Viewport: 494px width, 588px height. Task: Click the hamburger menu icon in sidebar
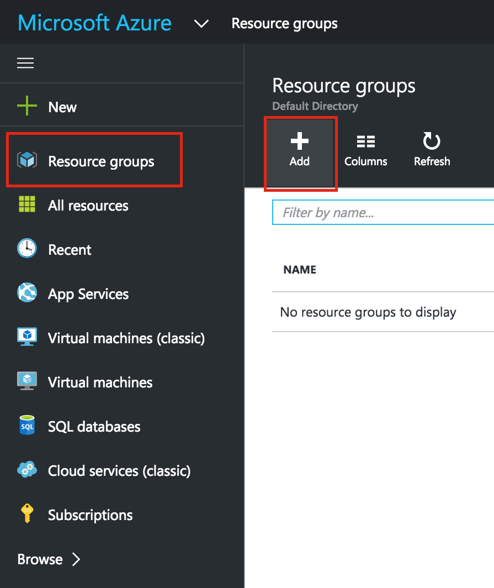[x=25, y=63]
